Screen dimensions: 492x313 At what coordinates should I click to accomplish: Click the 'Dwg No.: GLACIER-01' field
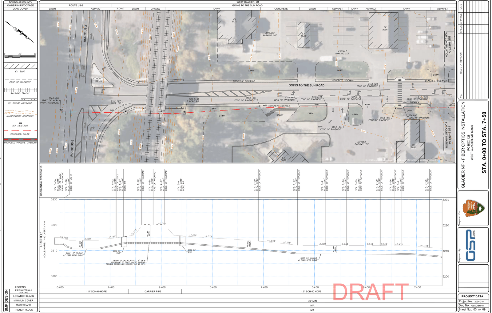tap(473, 306)
